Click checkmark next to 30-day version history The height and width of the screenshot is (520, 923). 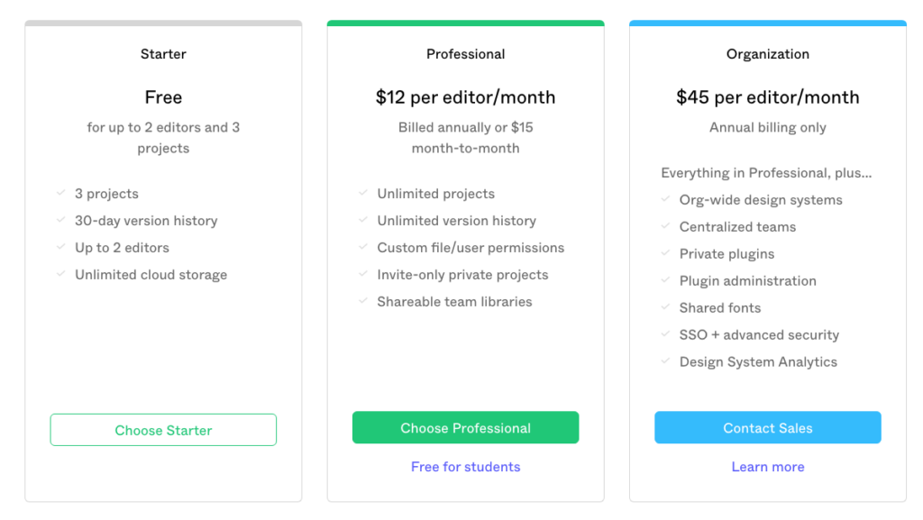point(60,220)
